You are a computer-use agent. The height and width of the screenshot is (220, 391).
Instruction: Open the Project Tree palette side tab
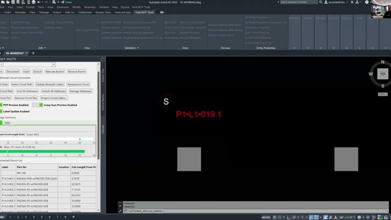click(103, 75)
